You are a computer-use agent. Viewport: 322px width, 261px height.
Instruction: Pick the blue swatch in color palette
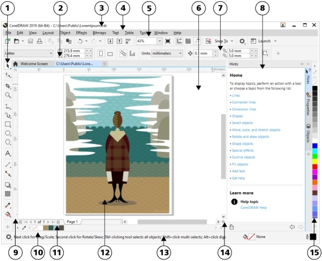315,146
